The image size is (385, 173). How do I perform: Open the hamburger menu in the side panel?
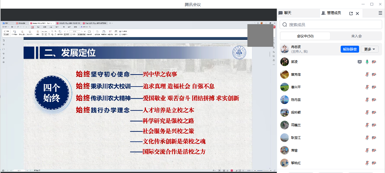(x=380, y=13)
